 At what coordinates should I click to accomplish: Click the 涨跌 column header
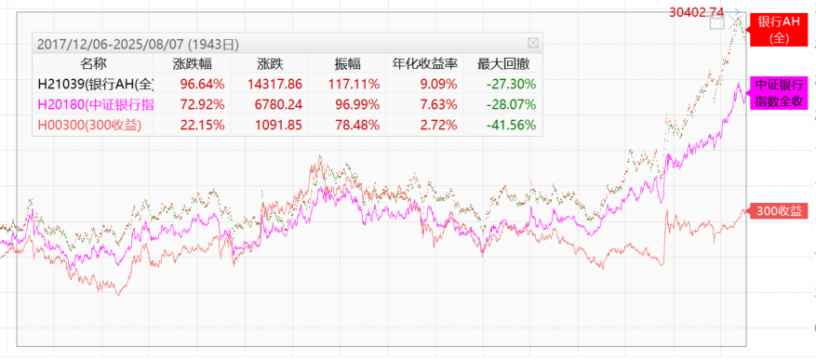tap(270, 63)
